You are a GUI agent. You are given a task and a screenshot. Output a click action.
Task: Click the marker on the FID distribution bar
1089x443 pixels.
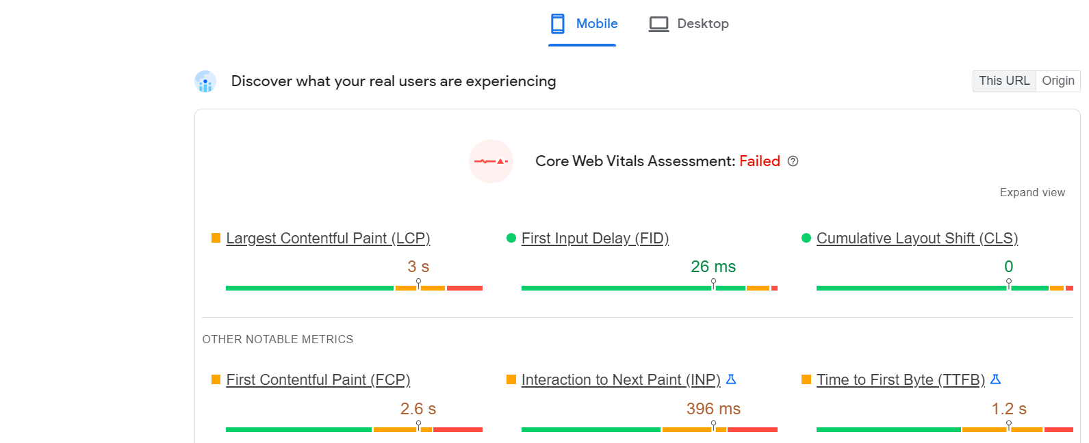click(713, 284)
